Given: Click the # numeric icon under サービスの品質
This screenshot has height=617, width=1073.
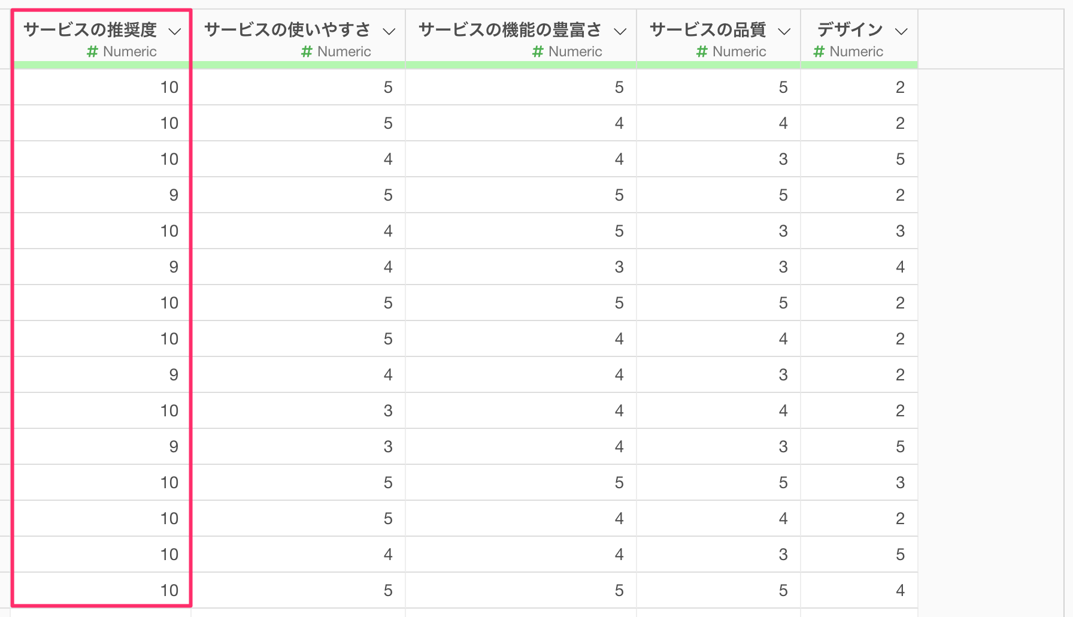Looking at the screenshot, I should (702, 52).
